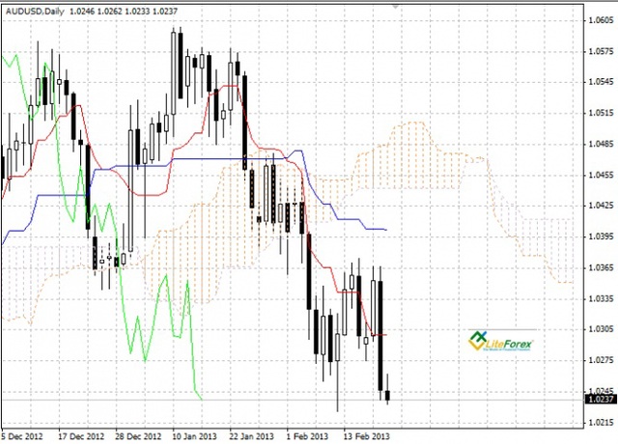Click the 1.0485 price axis label
The width and height of the screenshot is (618, 444).
pyautogui.click(x=601, y=144)
